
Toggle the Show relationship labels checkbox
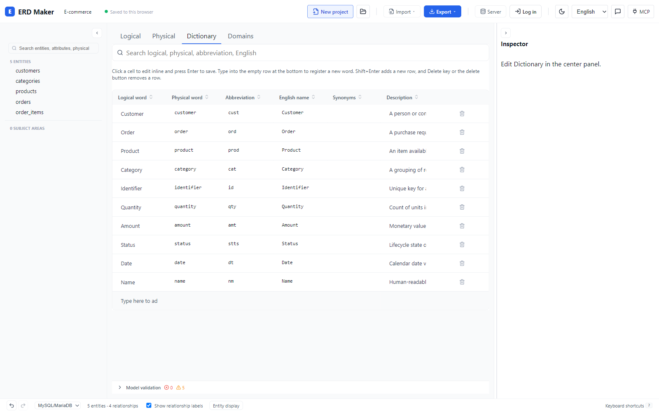click(149, 405)
